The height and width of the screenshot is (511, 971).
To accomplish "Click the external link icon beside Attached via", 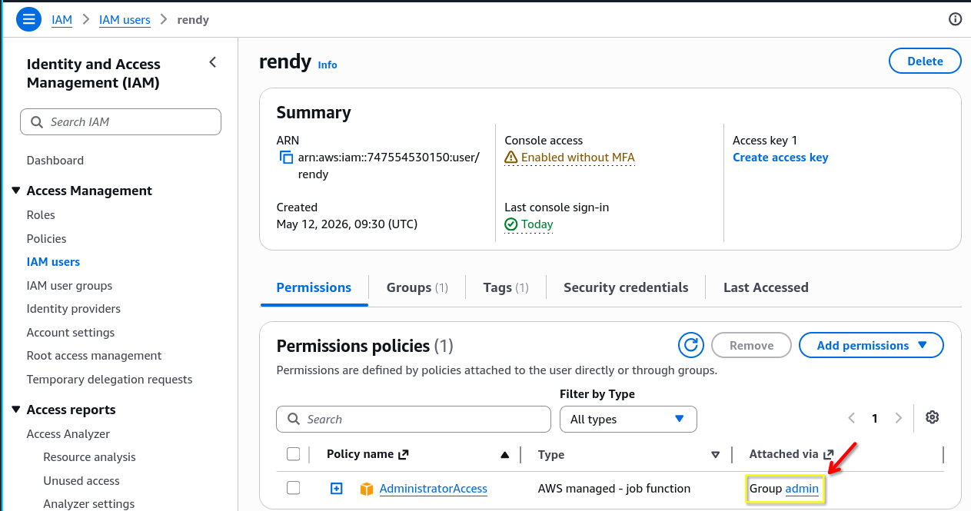I will pos(829,454).
